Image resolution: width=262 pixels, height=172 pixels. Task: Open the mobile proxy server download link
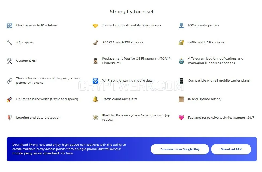point(35,153)
